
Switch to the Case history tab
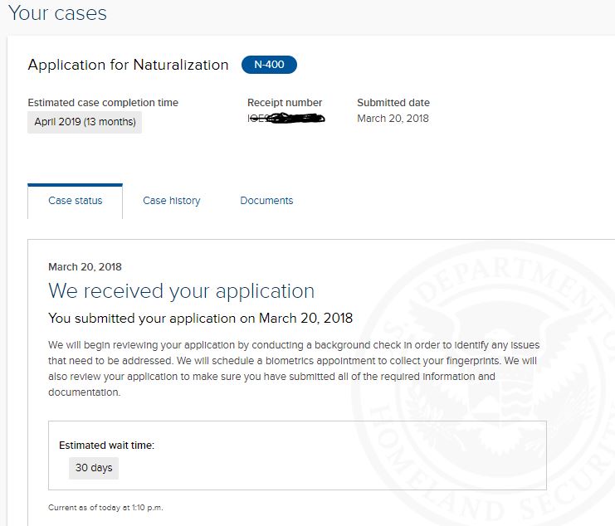tap(172, 201)
